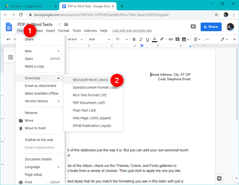Click the Chrome profile avatar
This screenshot has height=185, width=239.
tap(226, 15)
